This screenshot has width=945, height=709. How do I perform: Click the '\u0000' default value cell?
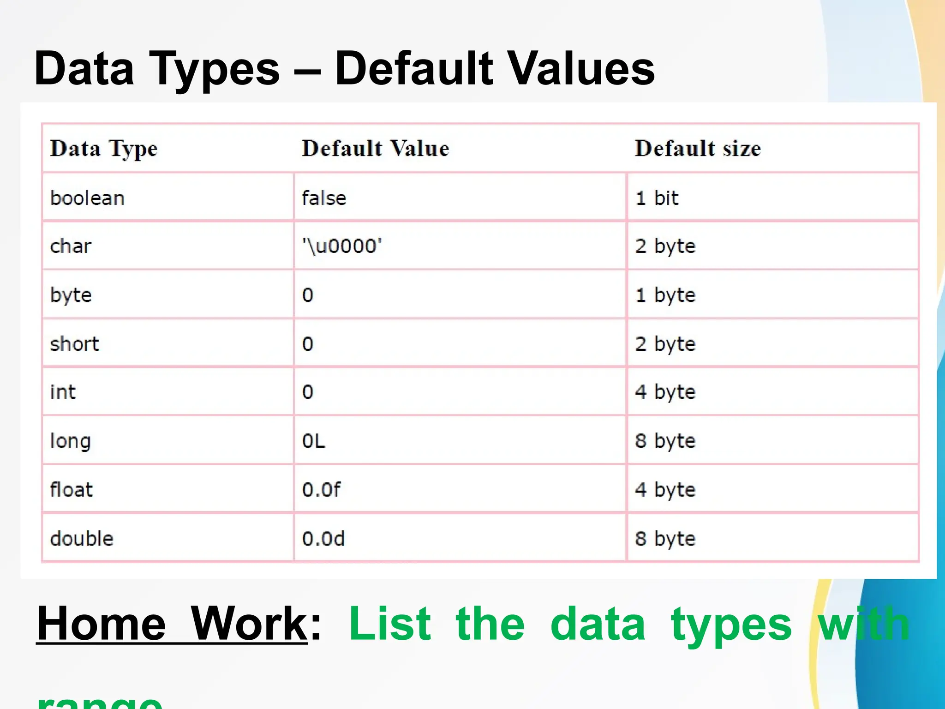(342, 246)
